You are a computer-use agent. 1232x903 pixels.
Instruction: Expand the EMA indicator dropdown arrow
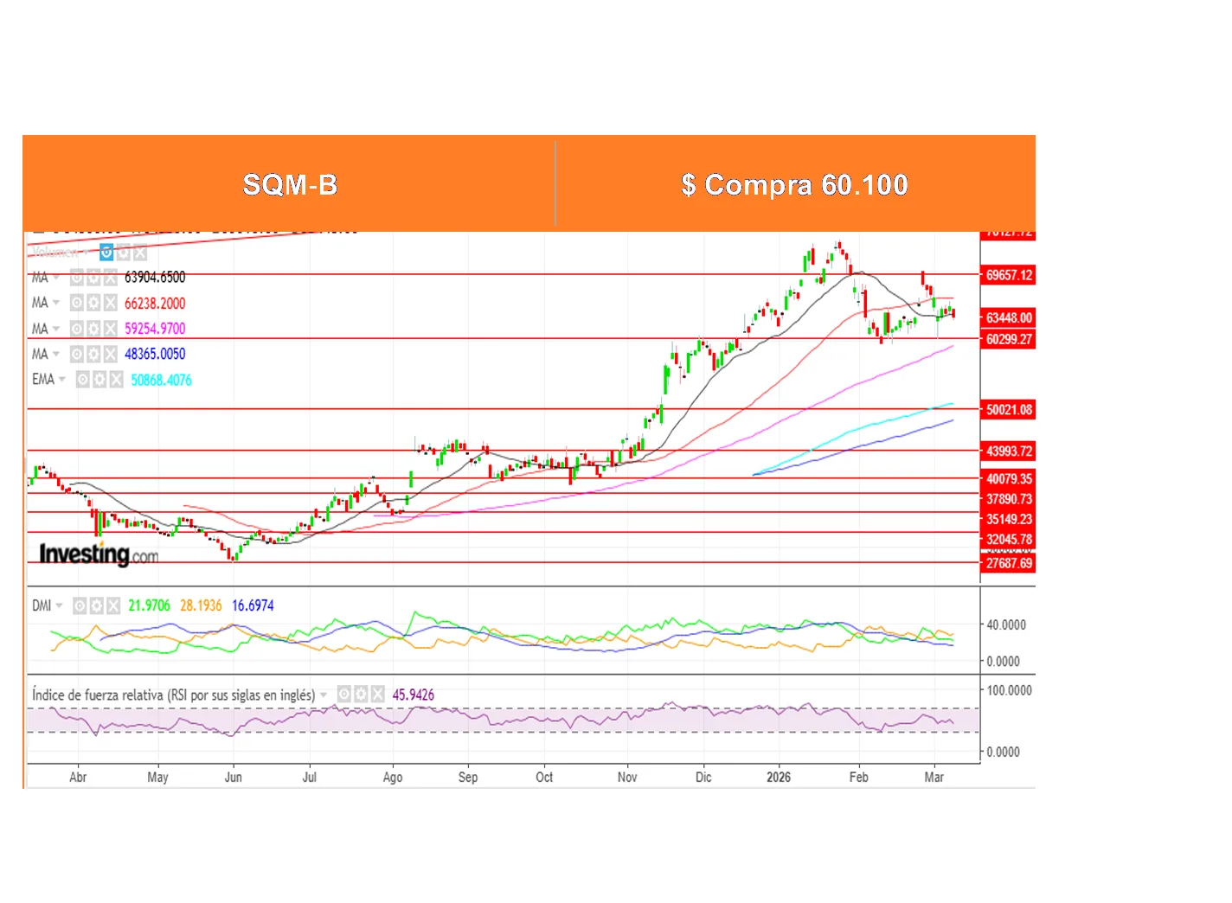[x=62, y=380]
